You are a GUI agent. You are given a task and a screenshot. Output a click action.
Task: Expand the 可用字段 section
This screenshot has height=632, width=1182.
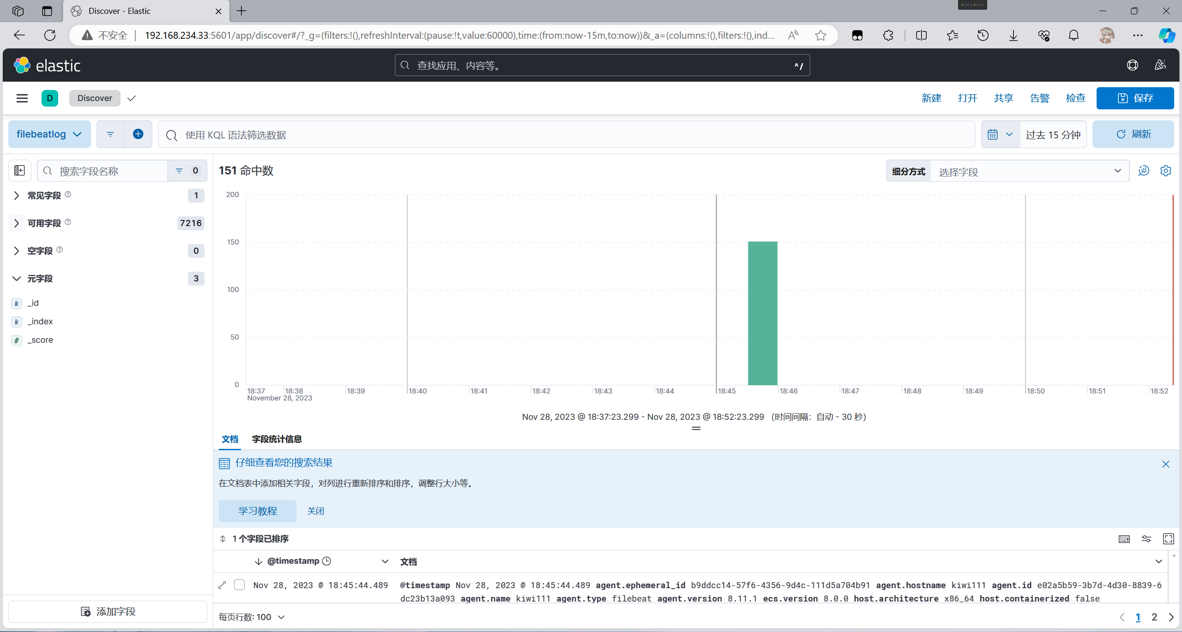[x=17, y=223]
